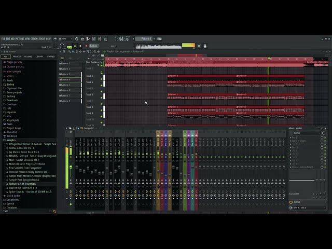Select the Delete tool in Playlist toolbar
Image resolution: width=332 pixels, height=249 pixels.
tap(77, 51)
